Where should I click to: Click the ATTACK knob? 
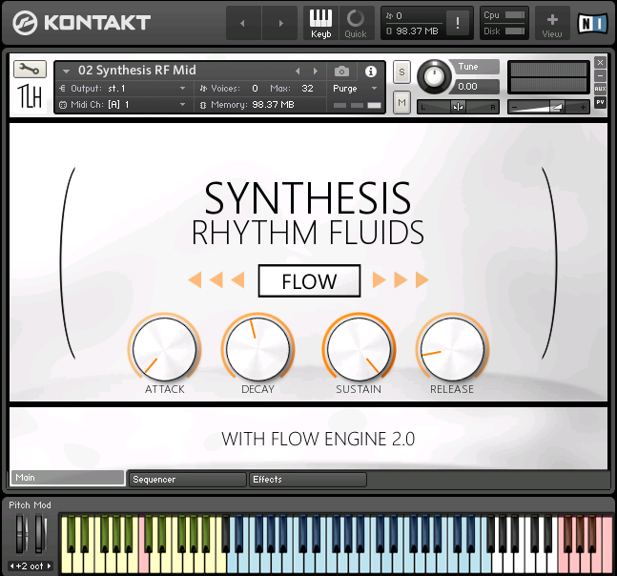164,349
